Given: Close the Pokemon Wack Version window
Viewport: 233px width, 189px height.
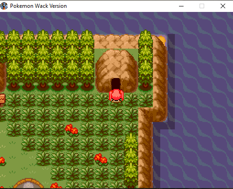Looking at the screenshot, I should pyautogui.click(x=223, y=6).
